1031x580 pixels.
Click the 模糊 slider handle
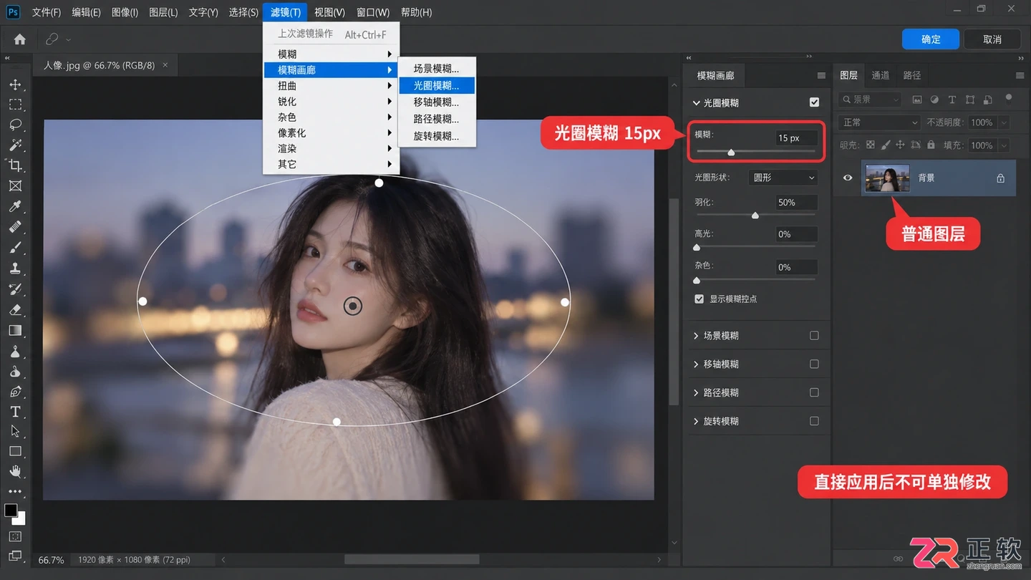tap(731, 152)
